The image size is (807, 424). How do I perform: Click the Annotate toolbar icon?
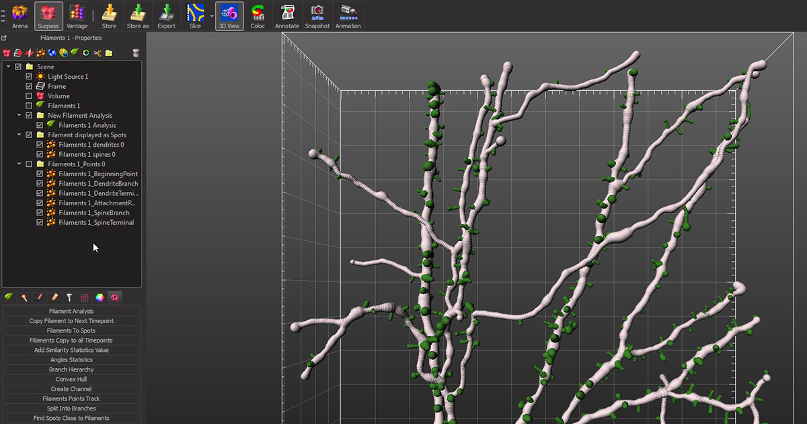coord(287,15)
